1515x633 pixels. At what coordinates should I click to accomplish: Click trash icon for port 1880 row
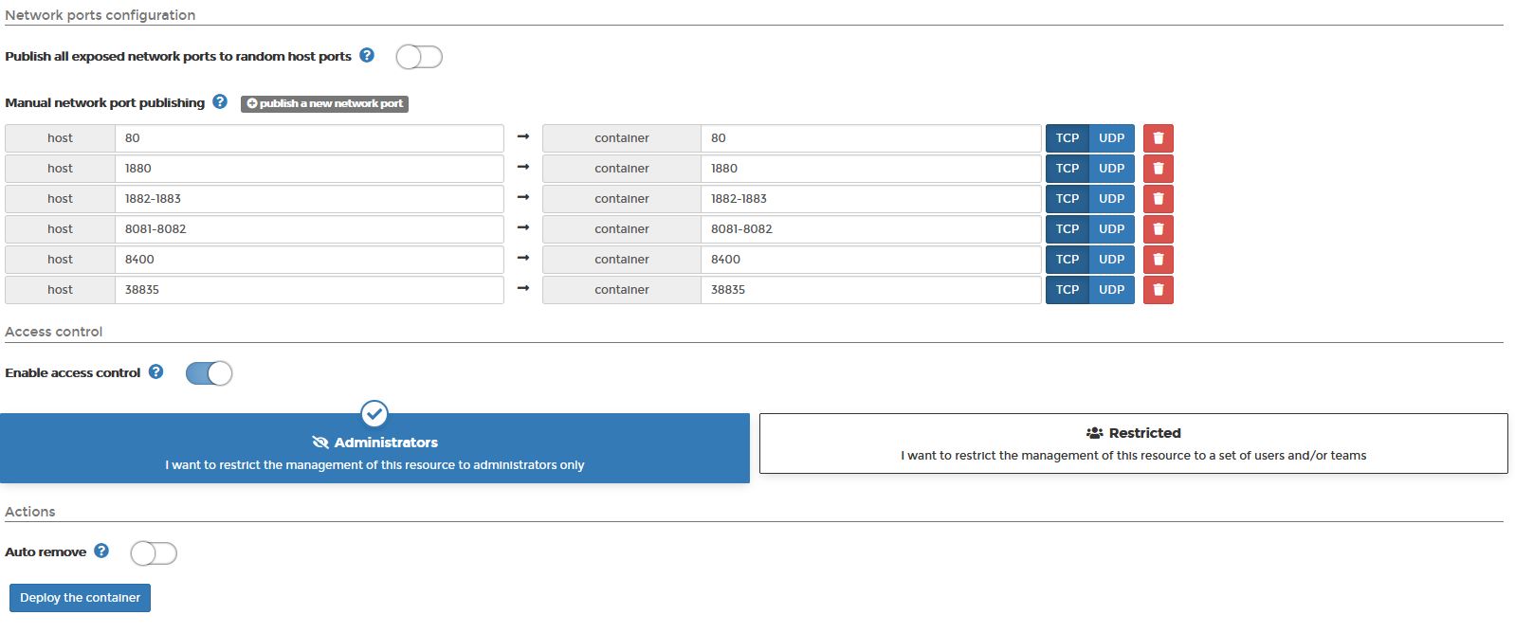coord(1158,169)
